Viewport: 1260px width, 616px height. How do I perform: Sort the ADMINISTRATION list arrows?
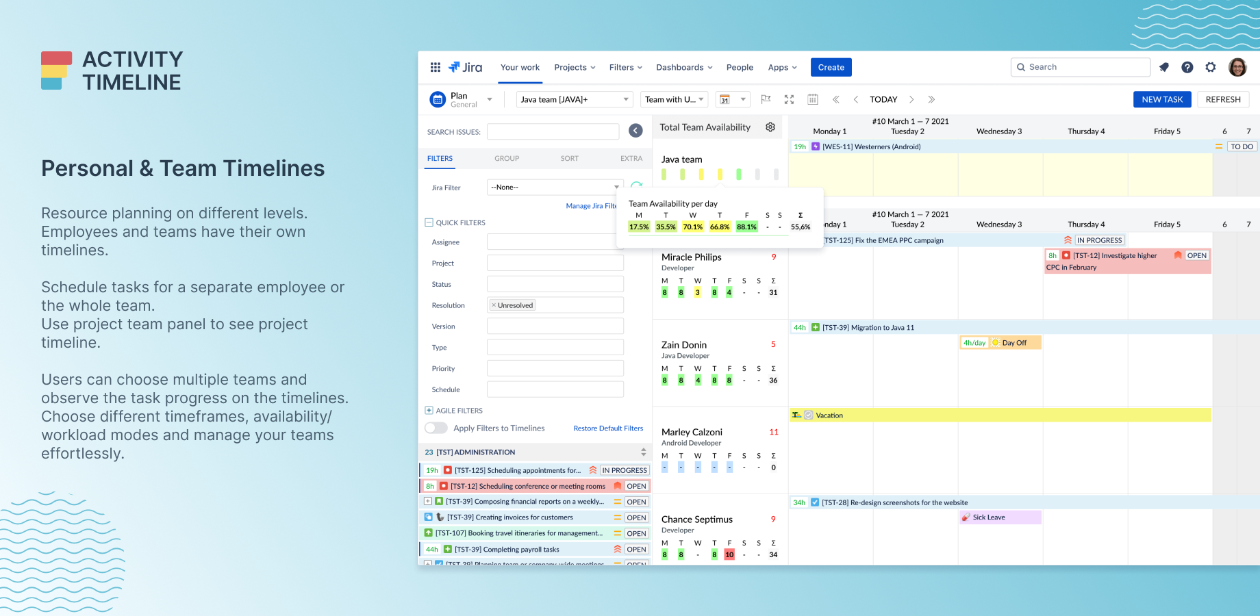(644, 452)
